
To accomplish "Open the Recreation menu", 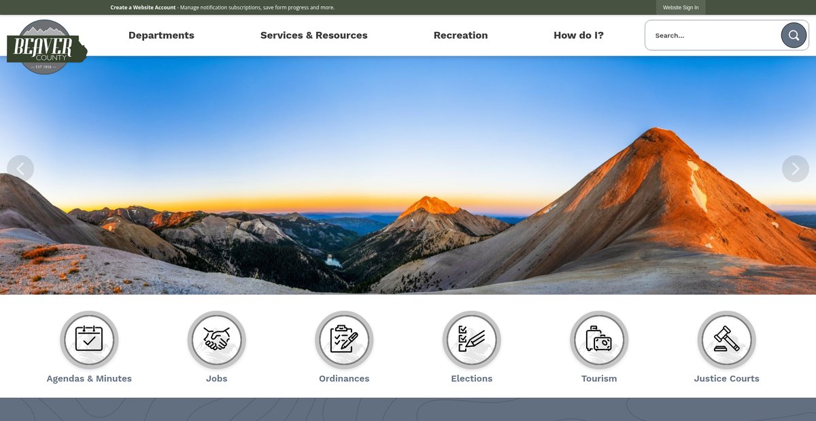I will coord(461,35).
